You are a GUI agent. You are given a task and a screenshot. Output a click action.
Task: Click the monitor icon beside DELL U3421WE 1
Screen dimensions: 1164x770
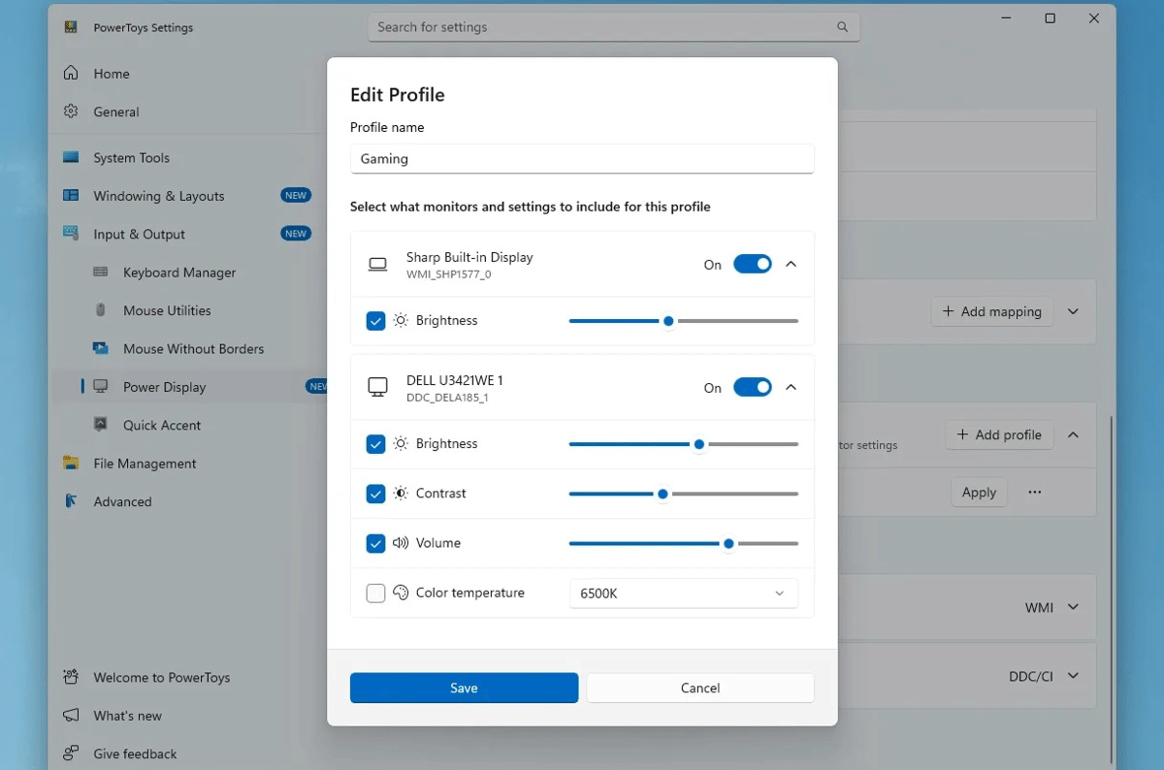pos(376,386)
